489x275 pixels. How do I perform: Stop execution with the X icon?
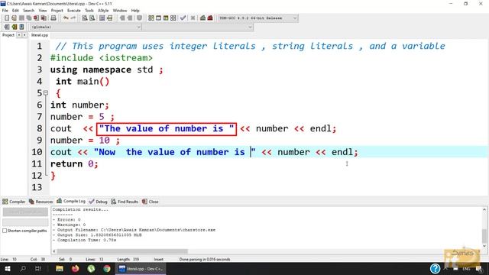coord(193,18)
